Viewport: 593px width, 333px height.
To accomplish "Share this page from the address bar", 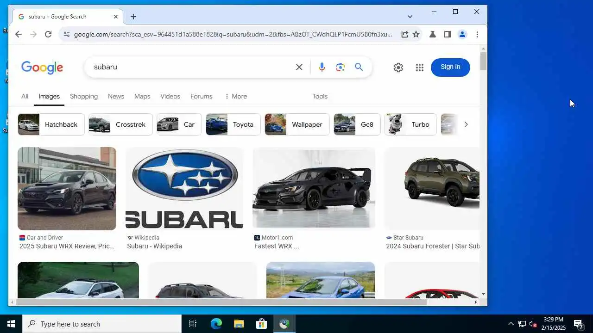I will coord(404,34).
